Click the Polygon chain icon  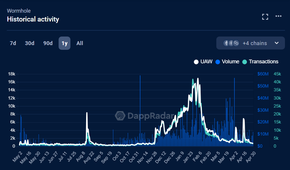coord(236,43)
